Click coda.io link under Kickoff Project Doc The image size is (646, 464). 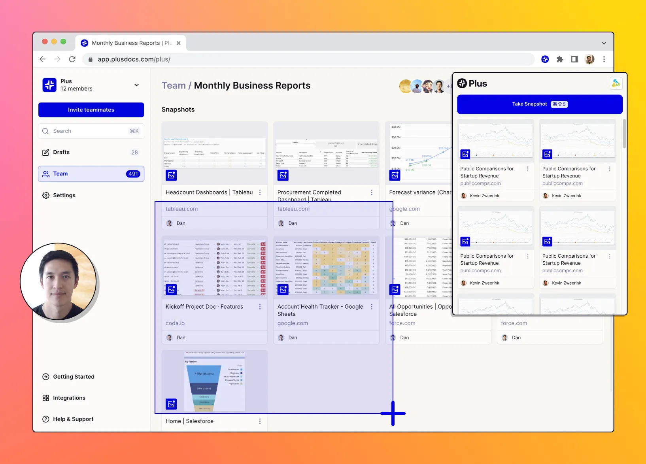pos(175,323)
